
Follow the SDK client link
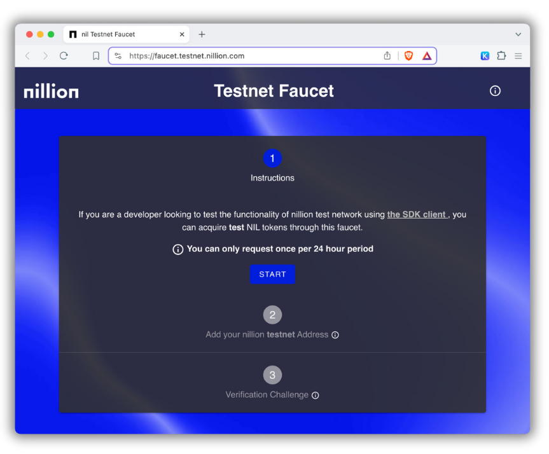click(x=417, y=215)
